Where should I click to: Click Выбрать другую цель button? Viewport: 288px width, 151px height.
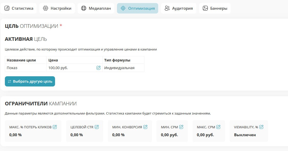click(x=30, y=81)
